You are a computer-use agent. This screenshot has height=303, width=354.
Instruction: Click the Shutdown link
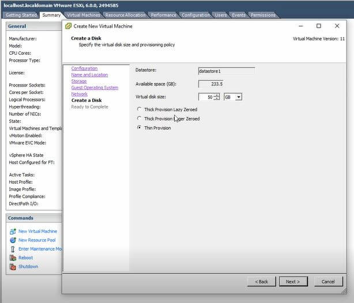coord(28,267)
